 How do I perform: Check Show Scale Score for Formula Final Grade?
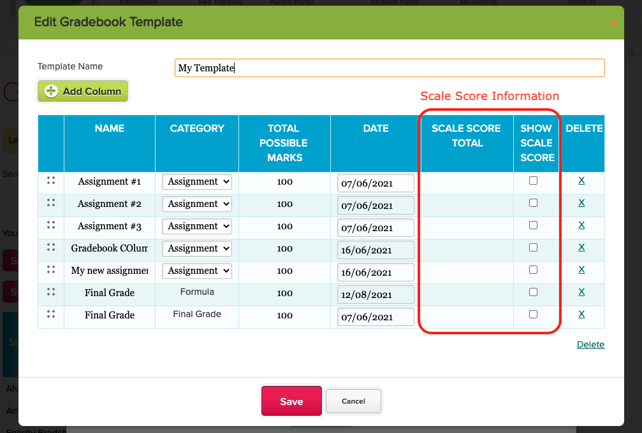533,292
